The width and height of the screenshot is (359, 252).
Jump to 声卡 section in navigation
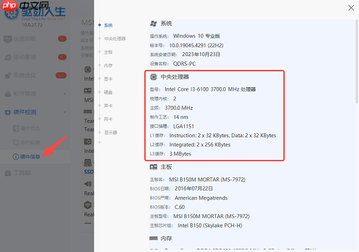(108, 106)
